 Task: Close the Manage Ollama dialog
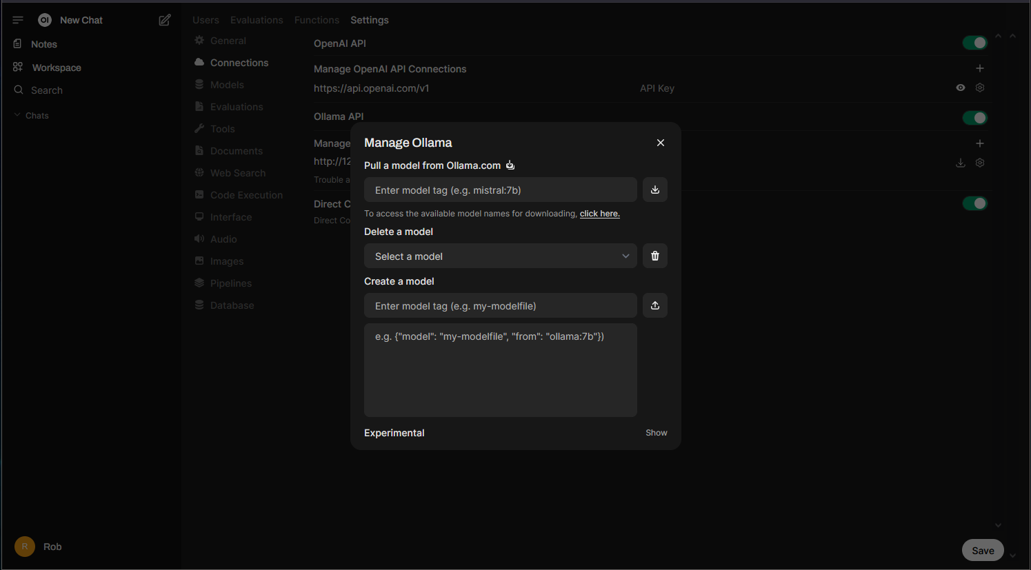pos(661,143)
